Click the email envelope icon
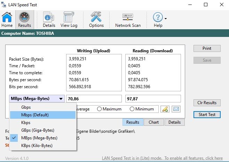Viewport: 229px width, 162px height. [x=176, y=109]
